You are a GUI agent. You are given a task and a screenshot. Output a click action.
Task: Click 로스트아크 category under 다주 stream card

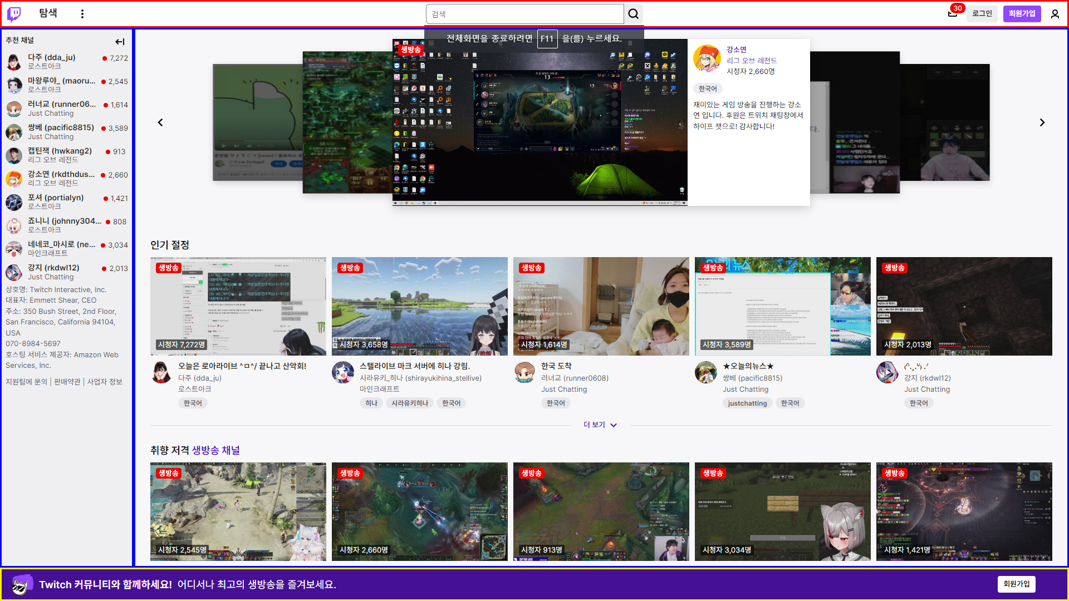[x=195, y=389]
